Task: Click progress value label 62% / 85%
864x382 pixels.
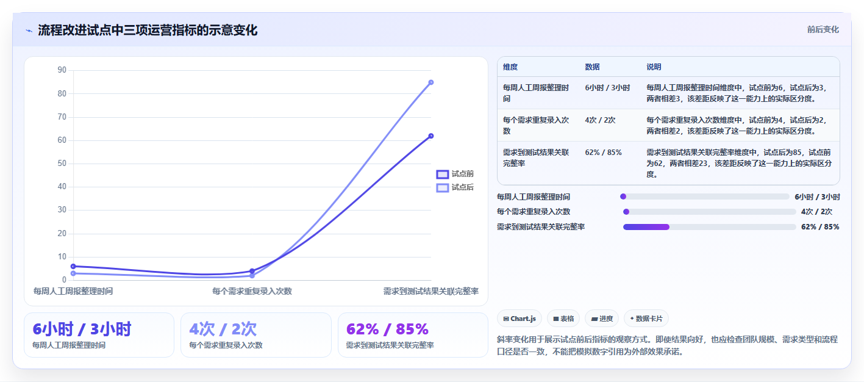Action: 820,227
